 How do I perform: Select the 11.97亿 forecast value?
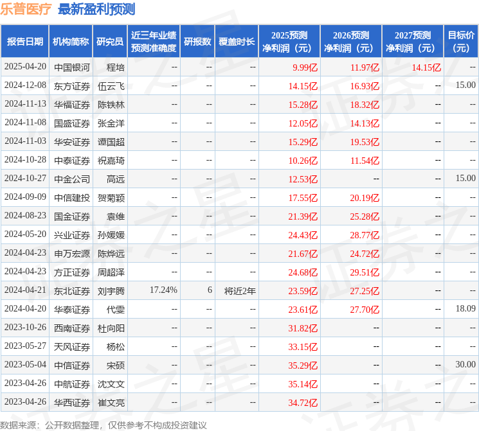365,67
